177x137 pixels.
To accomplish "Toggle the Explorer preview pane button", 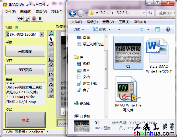I will click(x=157, y=29).
